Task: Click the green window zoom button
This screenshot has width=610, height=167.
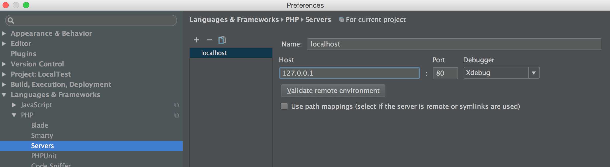Action: coord(26,5)
